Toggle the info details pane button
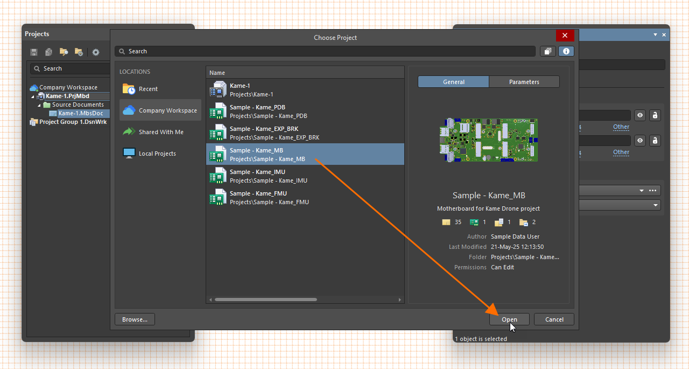Image resolution: width=689 pixels, height=369 pixels. 566,51
